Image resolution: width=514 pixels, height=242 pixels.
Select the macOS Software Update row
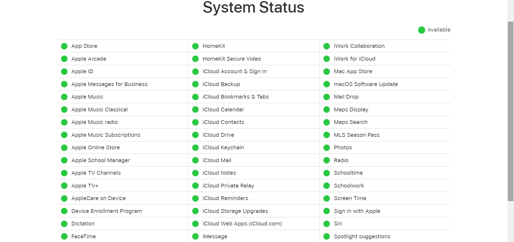pyautogui.click(x=366, y=84)
